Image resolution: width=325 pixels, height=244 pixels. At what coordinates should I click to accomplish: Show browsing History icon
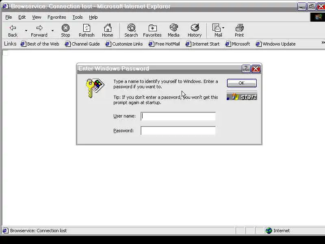[x=195, y=28]
